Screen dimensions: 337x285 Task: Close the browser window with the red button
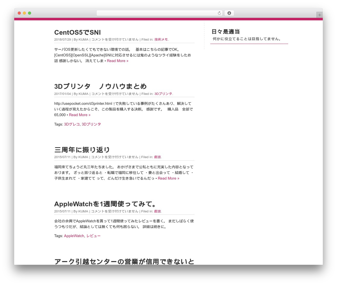tap(19, 13)
